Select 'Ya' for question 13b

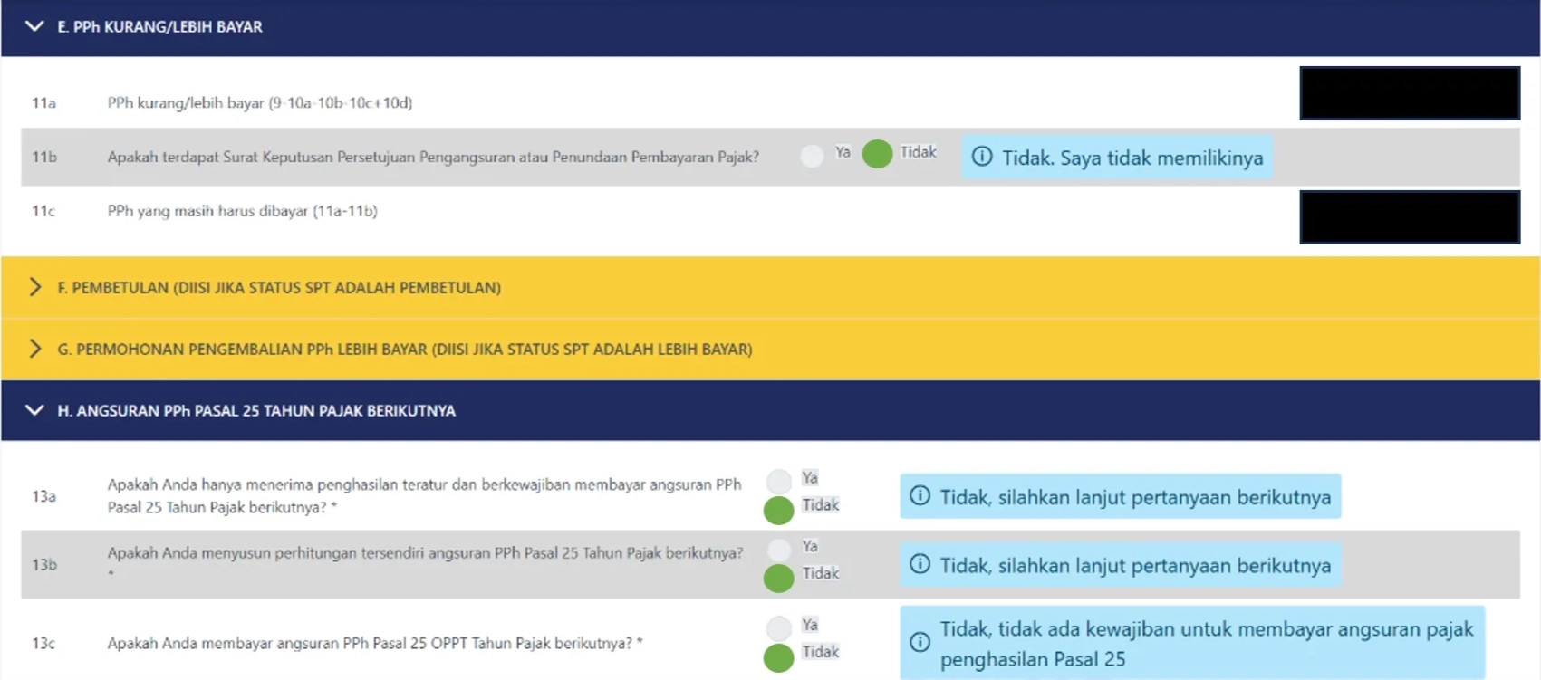(778, 550)
